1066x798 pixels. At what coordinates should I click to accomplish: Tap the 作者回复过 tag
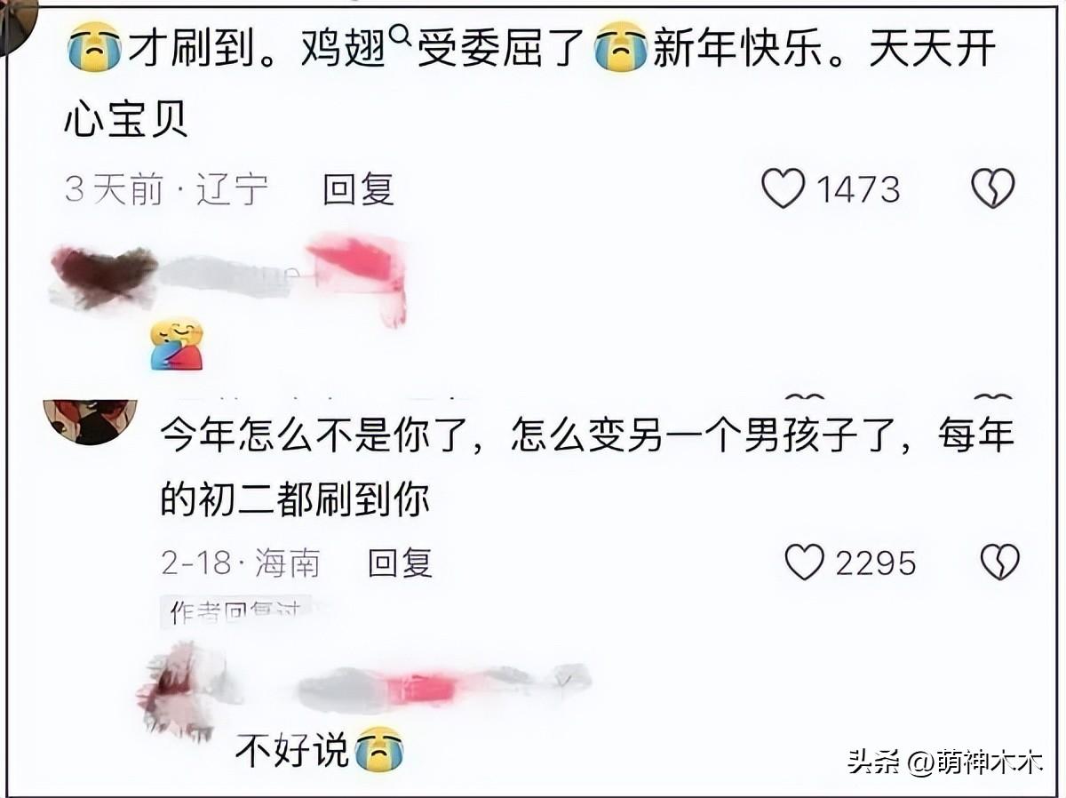click(x=235, y=610)
